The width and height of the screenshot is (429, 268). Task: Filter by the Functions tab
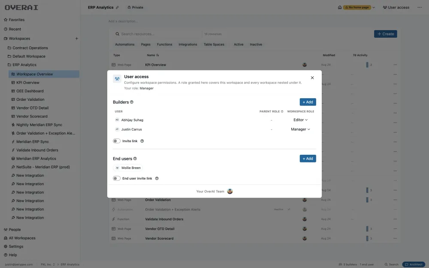[x=164, y=44]
